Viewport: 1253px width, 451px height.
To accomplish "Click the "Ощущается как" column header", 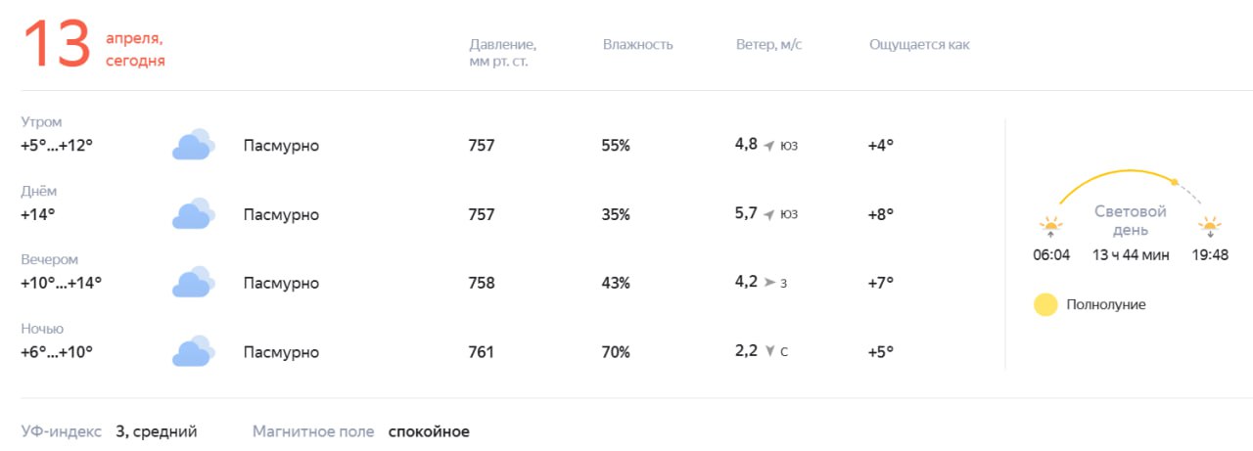I will [919, 45].
